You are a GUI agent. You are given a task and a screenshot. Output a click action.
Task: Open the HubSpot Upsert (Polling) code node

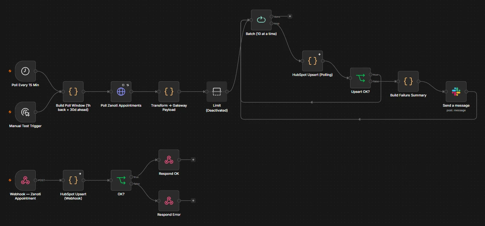click(x=313, y=61)
